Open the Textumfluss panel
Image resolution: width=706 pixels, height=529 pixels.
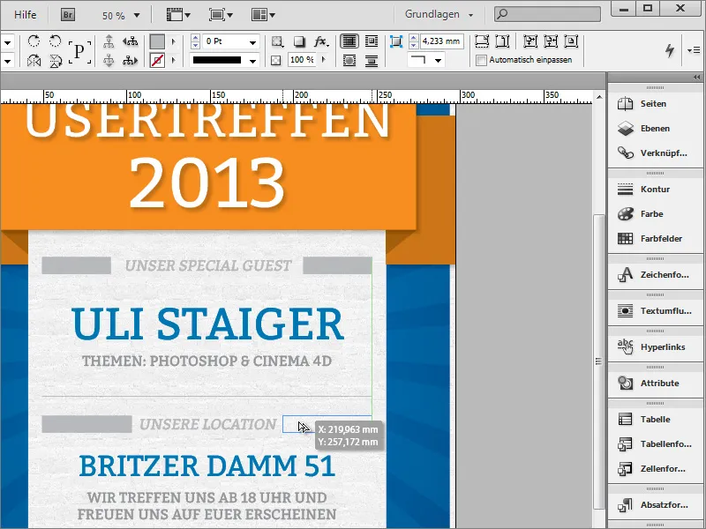655,311
